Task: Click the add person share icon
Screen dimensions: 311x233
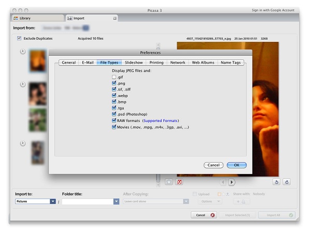Action: 241,201
